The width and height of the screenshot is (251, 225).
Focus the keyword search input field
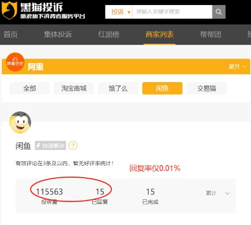[172, 12]
